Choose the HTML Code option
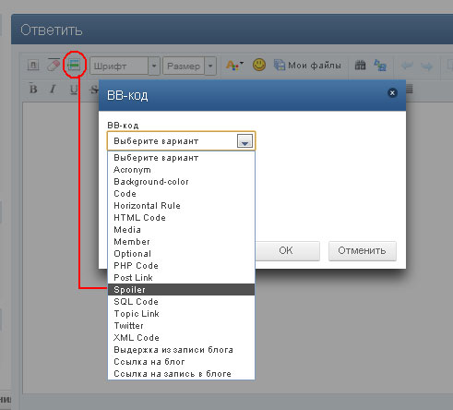The width and height of the screenshot is (453, 410). point(181,218)
